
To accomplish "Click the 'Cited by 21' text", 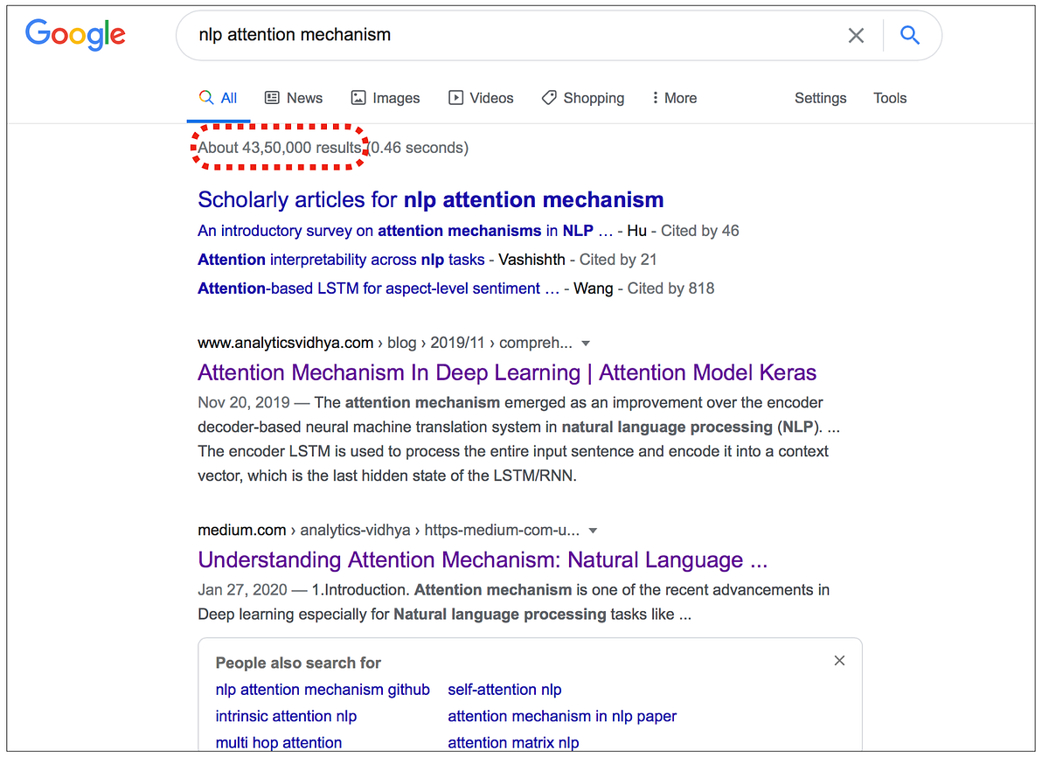I will click(618, 260).
